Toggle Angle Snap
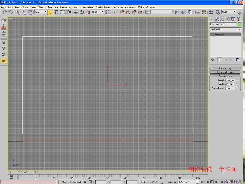The width and height of the screenshot is (245, 184). (128, 12)
